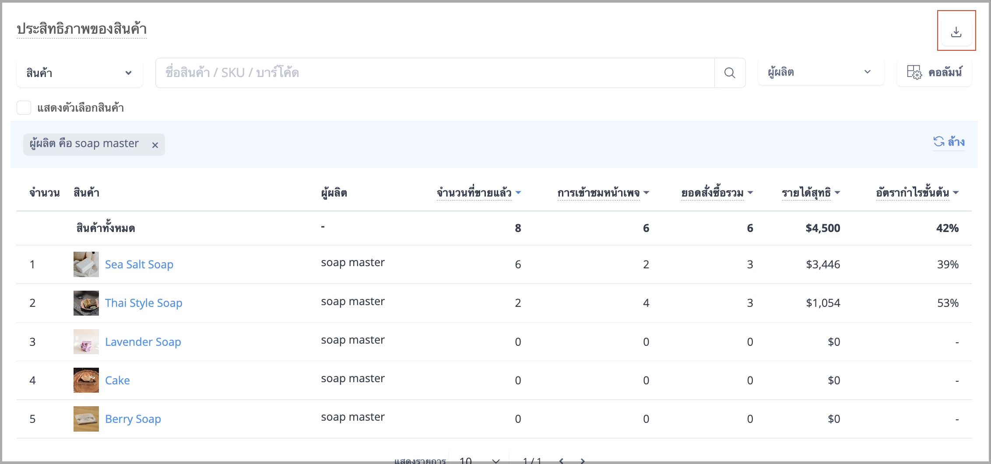The height and width of the screenshot is (464, 991).
Task: Open the คอลัมน์ column settings button
Action: coord(934,73)
